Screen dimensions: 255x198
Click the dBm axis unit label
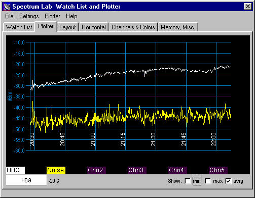(10, 96)
